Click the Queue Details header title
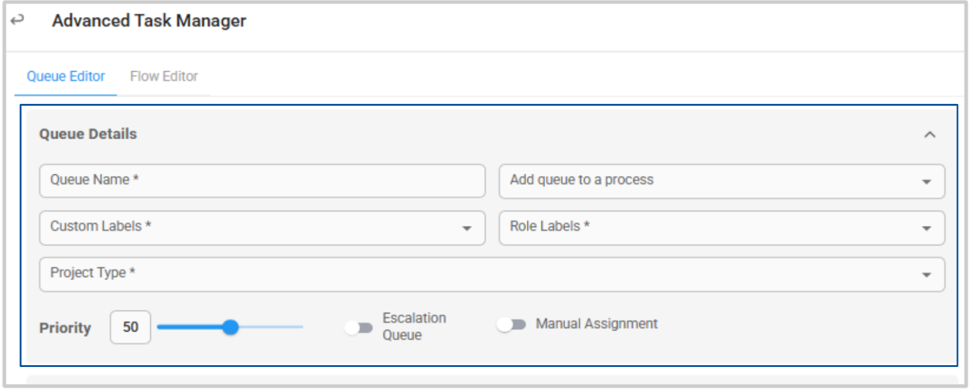Viewport: 970px width, 389px height. coord(88,134)
